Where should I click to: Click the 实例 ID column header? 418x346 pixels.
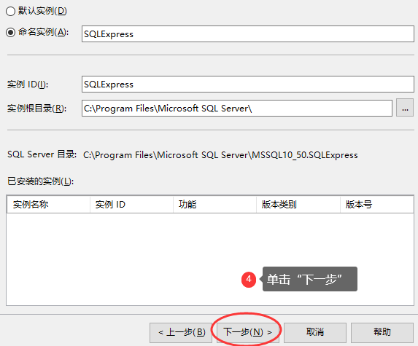(x=132, y=205)
